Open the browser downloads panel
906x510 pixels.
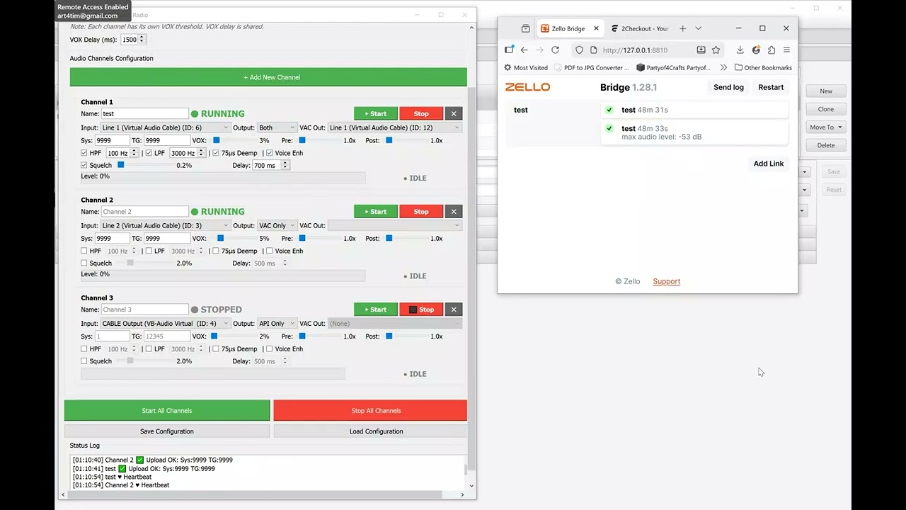[740, 50]
